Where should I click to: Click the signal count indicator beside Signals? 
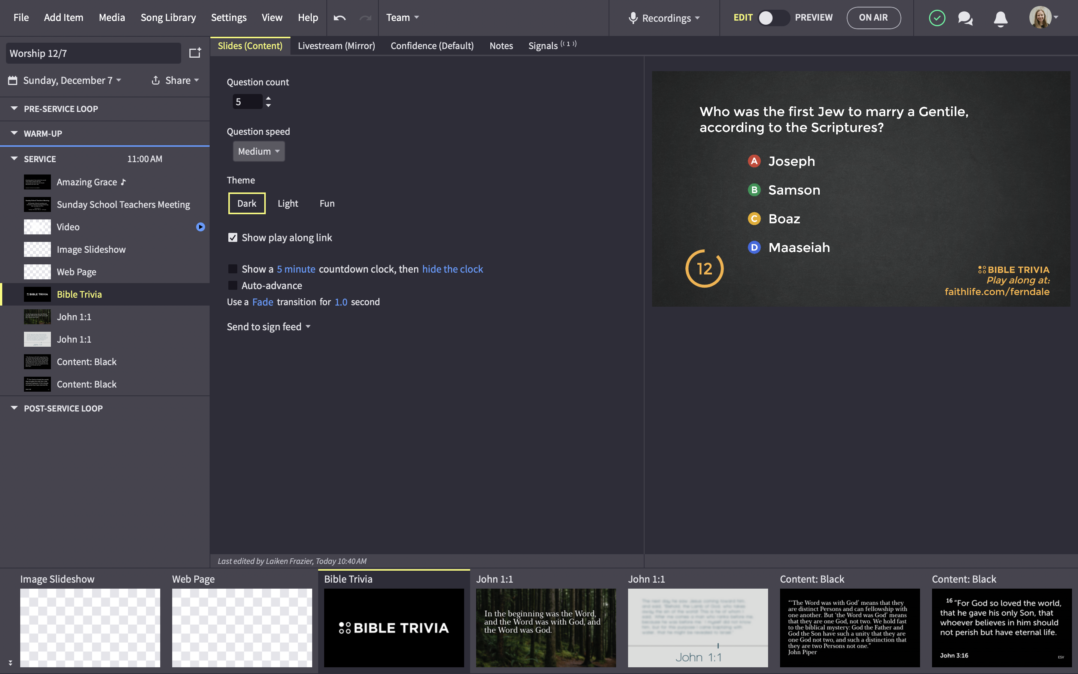(569, 44)
